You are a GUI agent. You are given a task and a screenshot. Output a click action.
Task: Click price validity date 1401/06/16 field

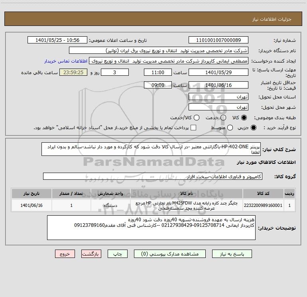(x=218, y=85)
